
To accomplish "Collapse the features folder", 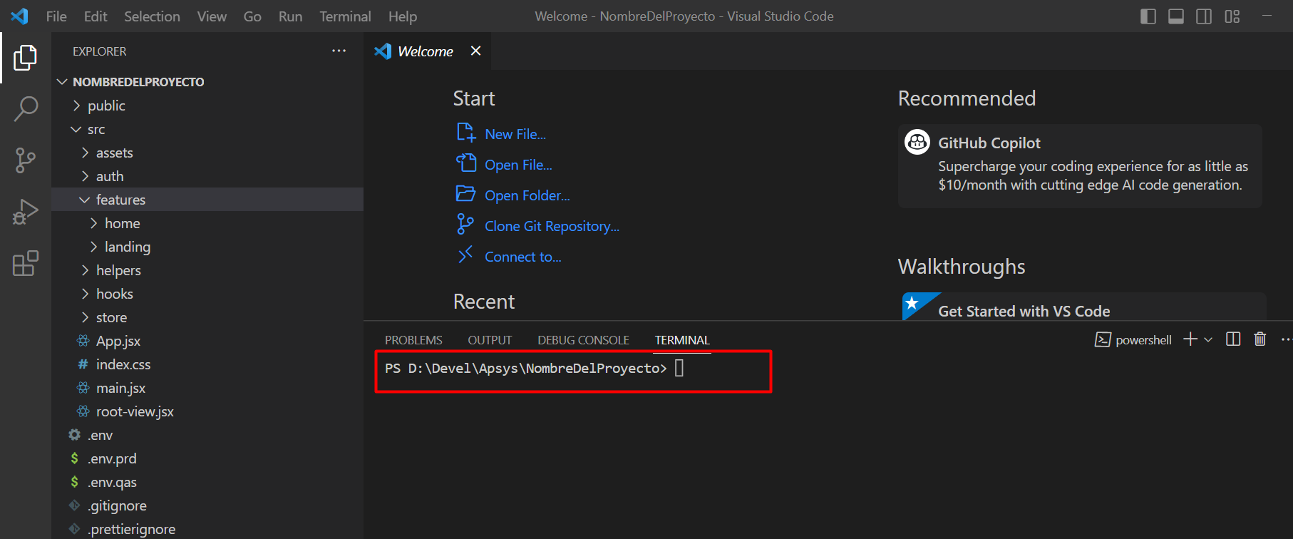I will [120, 200].
